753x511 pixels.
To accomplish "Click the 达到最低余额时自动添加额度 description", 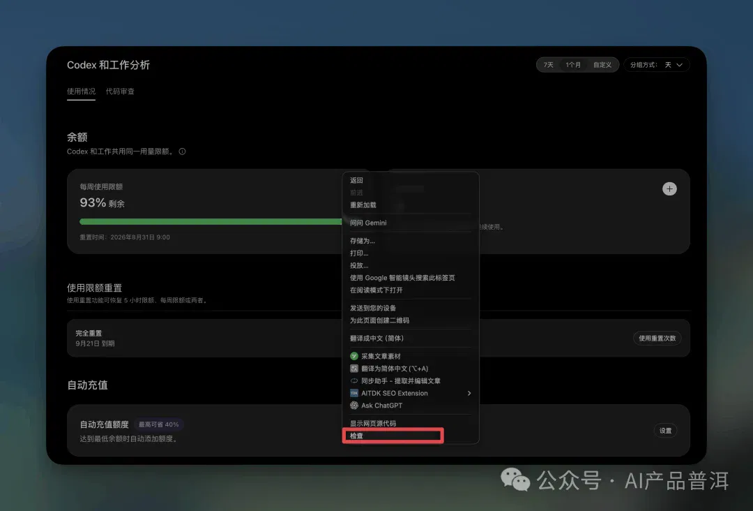I will point(130,439).
